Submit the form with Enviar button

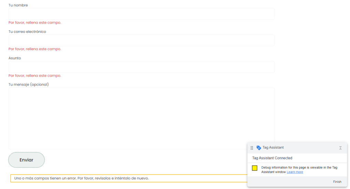[27, 160]
